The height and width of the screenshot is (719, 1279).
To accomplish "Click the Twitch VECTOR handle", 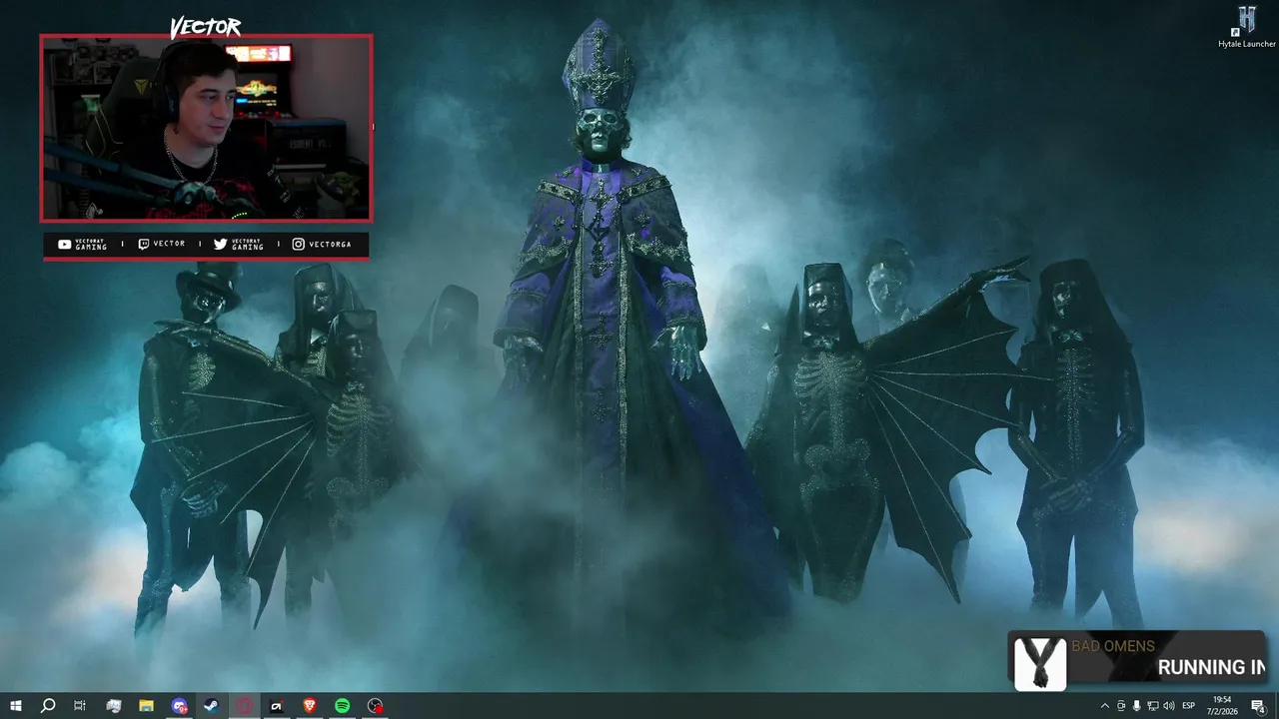I will [162, 244].
